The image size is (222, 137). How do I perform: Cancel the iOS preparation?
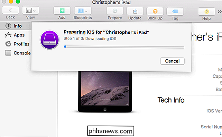172,61
